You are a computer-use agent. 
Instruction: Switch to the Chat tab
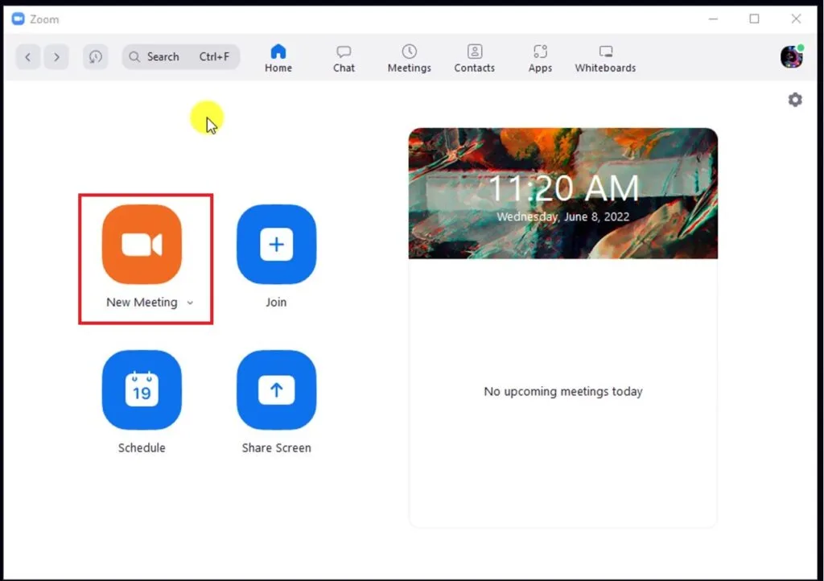pos(344,58)
